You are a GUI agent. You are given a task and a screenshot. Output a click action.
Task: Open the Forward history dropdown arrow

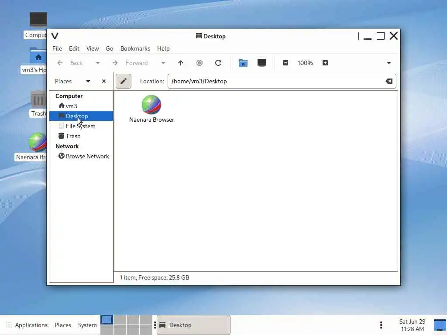163,63
